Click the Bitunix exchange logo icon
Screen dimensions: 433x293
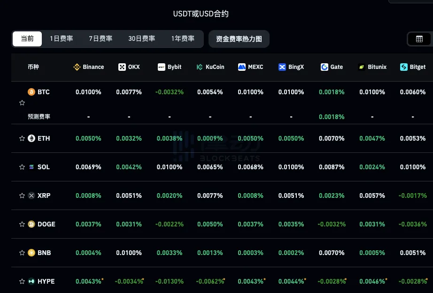(x=361, y=67)
